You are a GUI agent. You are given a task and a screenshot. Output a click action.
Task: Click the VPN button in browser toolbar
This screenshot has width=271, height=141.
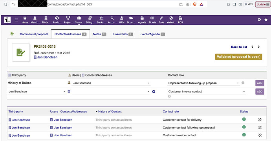click(249, 4)
